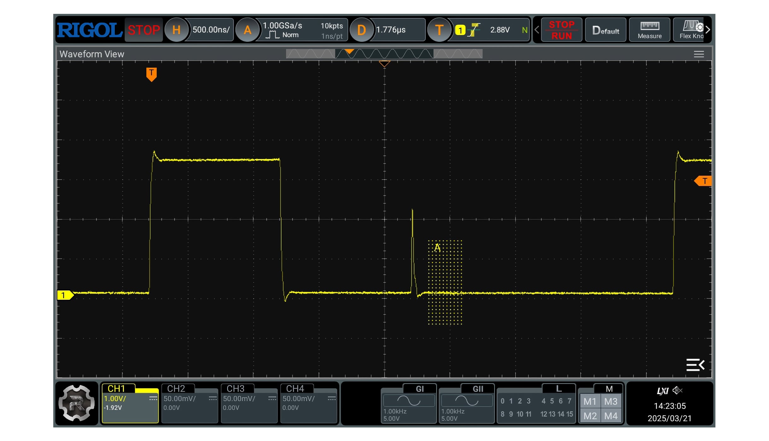Image resolution: width=769 pixels, height=441 pixels.
Task: Click the trigger level T marker on right edge
Action: click(x=703, y=181)
